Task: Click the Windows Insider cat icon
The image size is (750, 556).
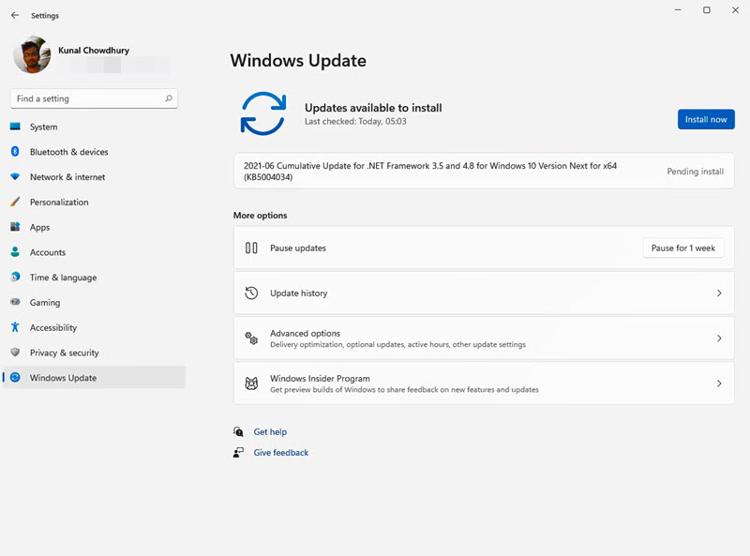Action: coord(251,383)
